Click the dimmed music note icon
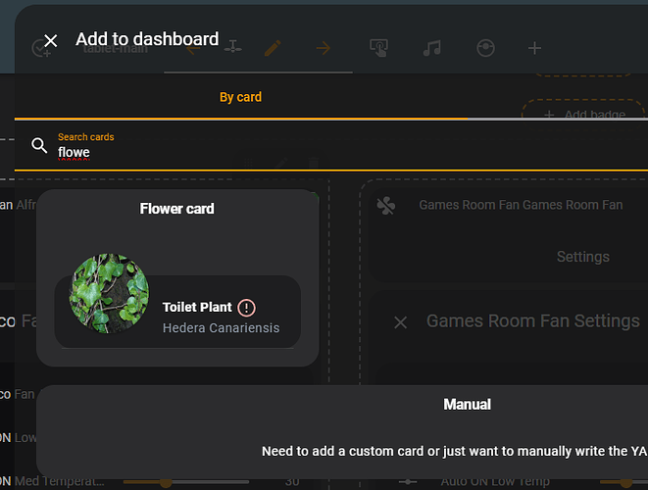This screenshot has height=490, width=648. click(x=431, y=47)
